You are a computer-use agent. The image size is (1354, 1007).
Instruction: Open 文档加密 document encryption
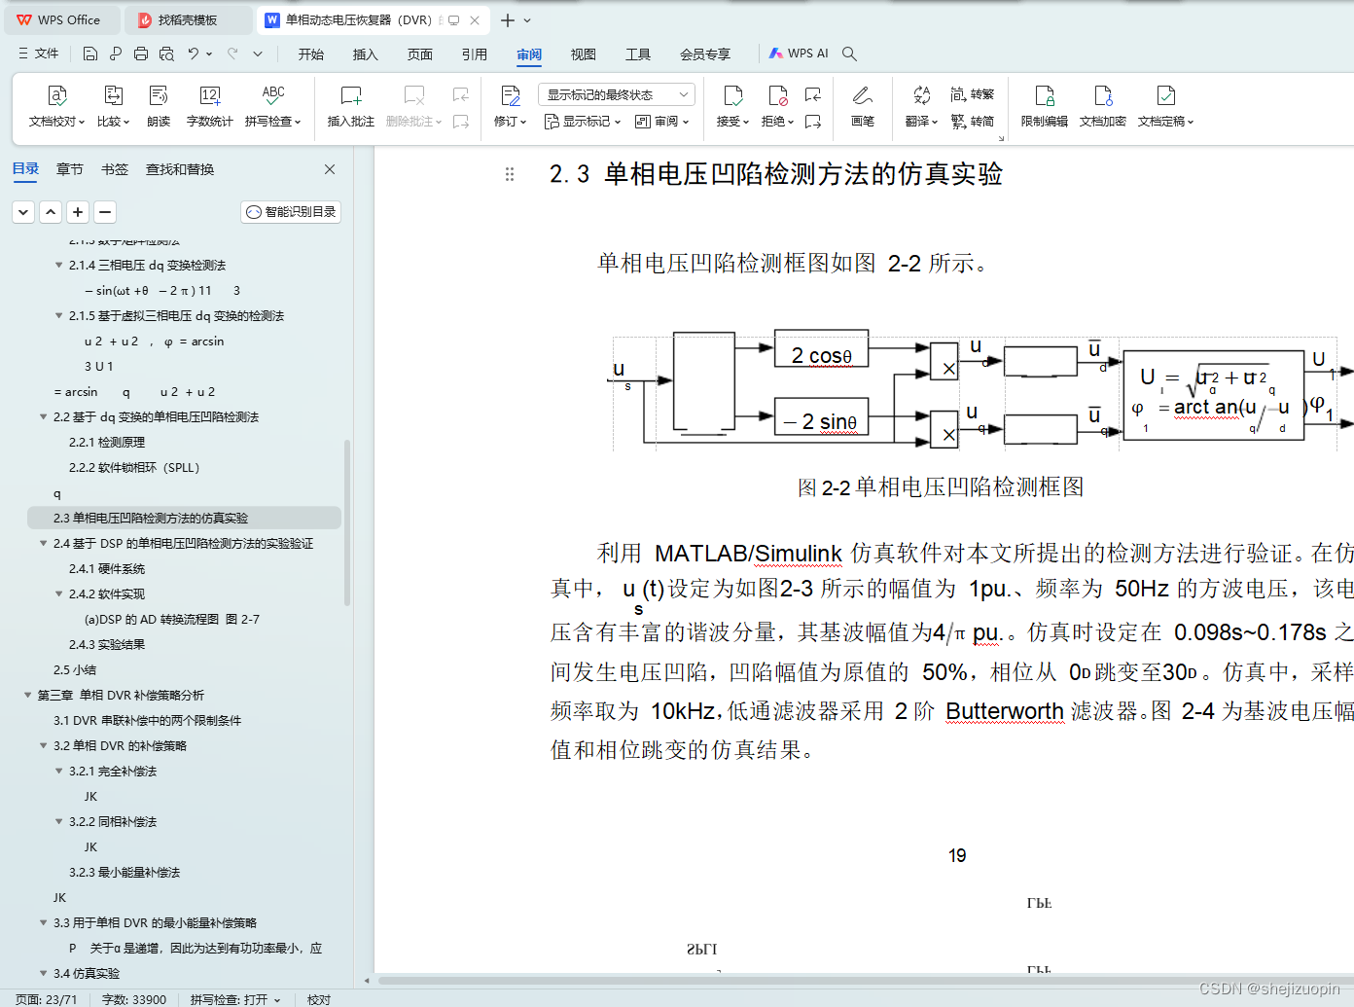tap(1103, 105)
